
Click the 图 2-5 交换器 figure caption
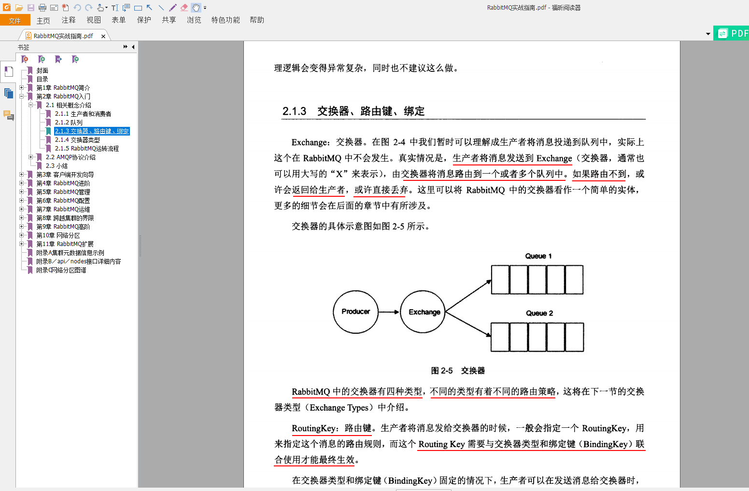click(458, 370)
